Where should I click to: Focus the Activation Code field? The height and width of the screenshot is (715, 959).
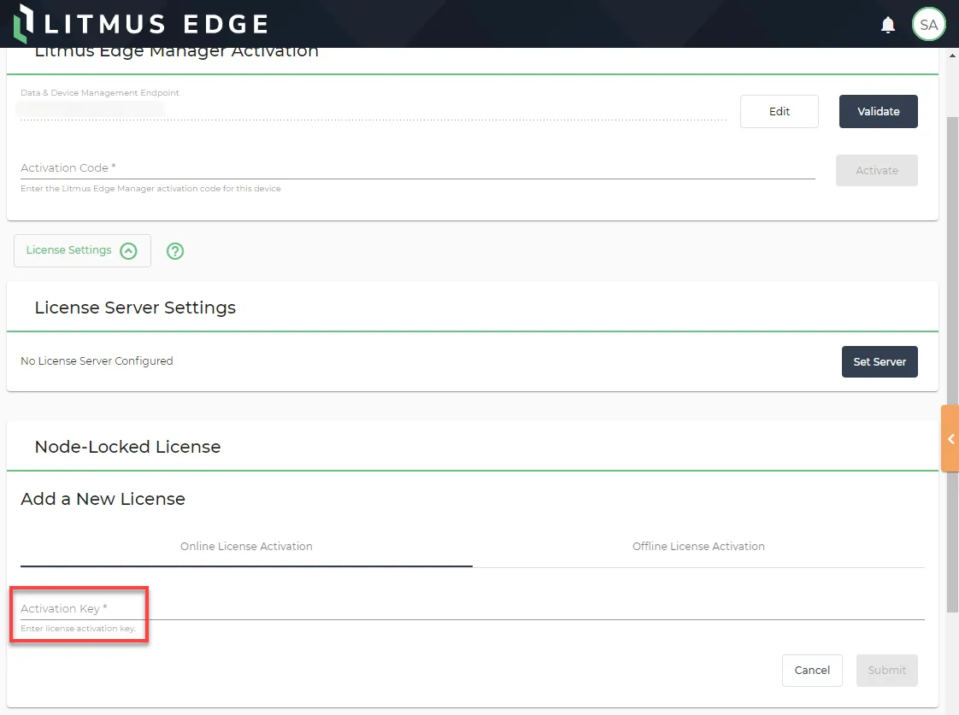click(418, 168)
